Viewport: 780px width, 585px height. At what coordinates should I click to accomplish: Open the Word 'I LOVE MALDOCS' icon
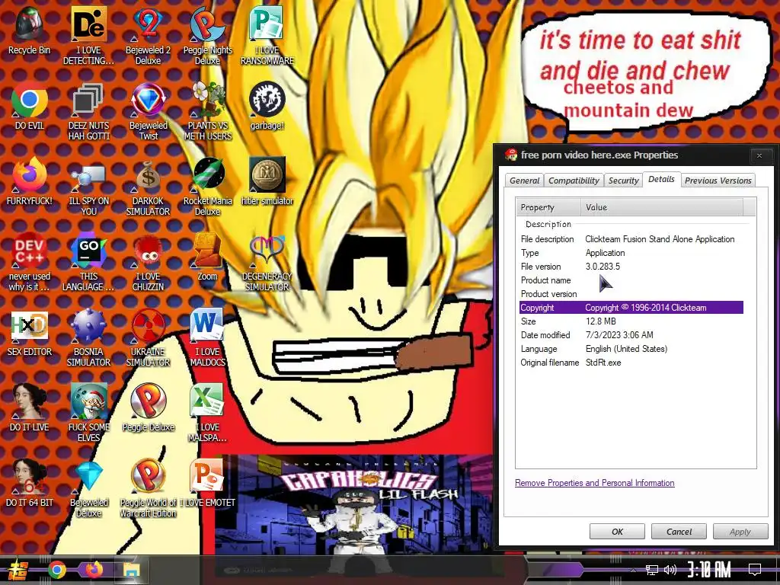click(x=207, y=337)
